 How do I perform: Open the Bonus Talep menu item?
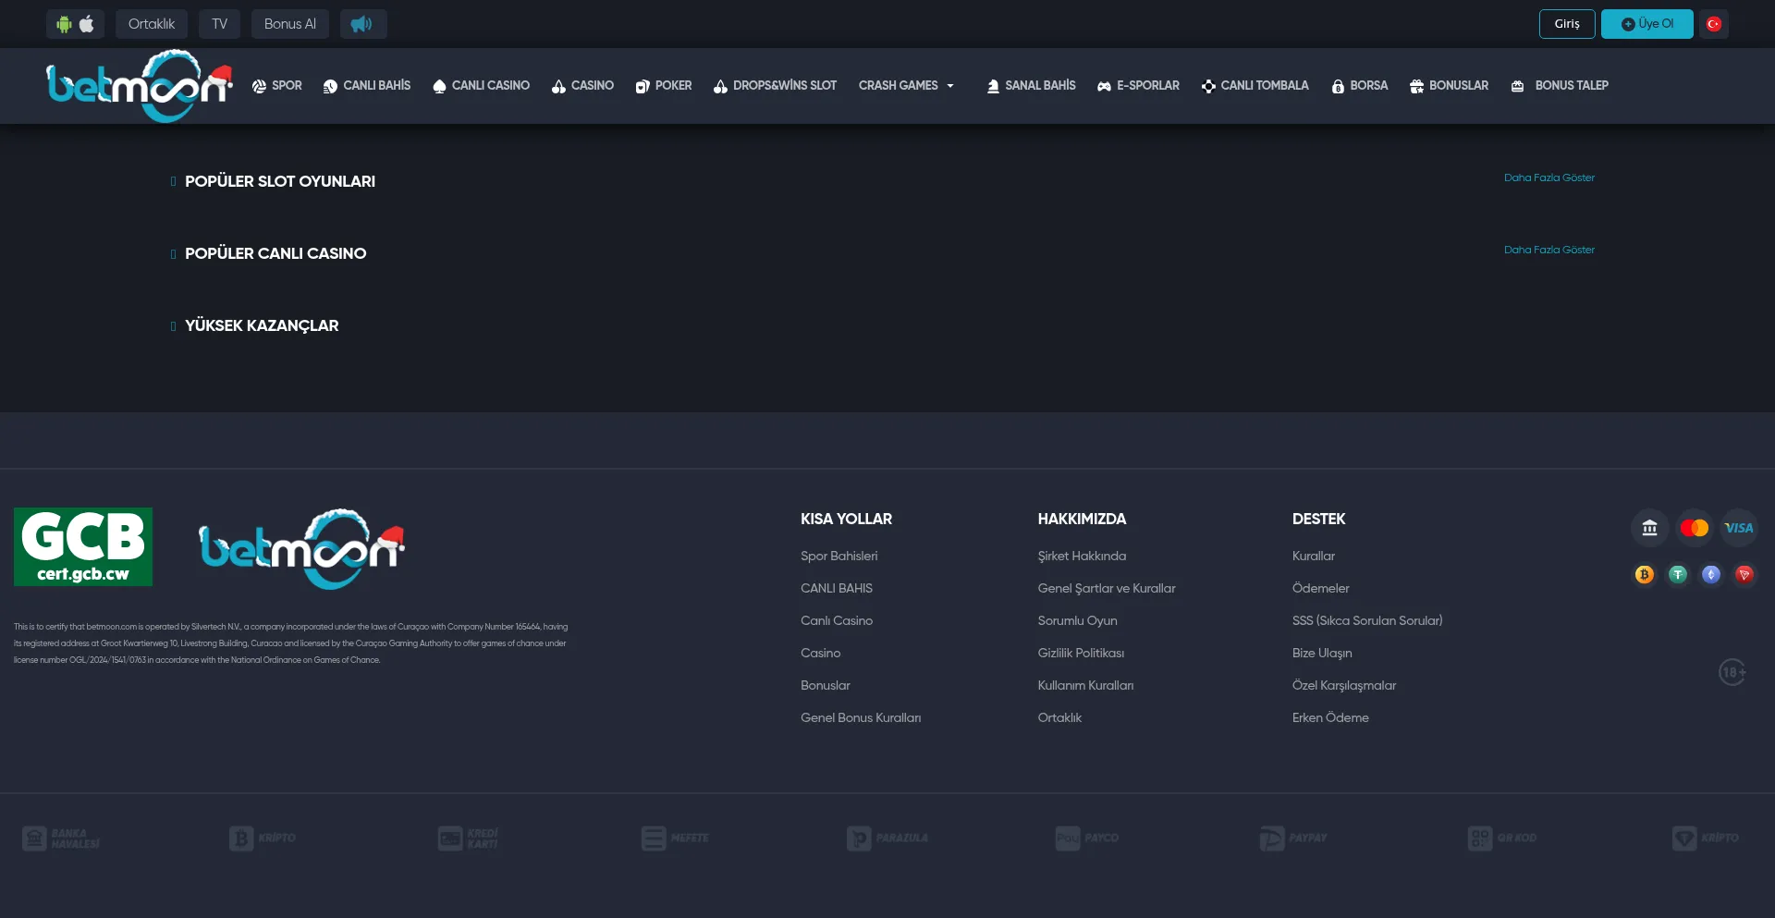pos(1560,86)
